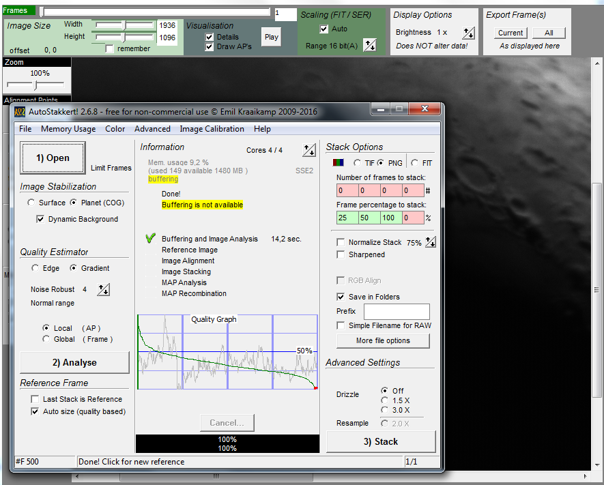Choose TIF output format

[357, 163]
